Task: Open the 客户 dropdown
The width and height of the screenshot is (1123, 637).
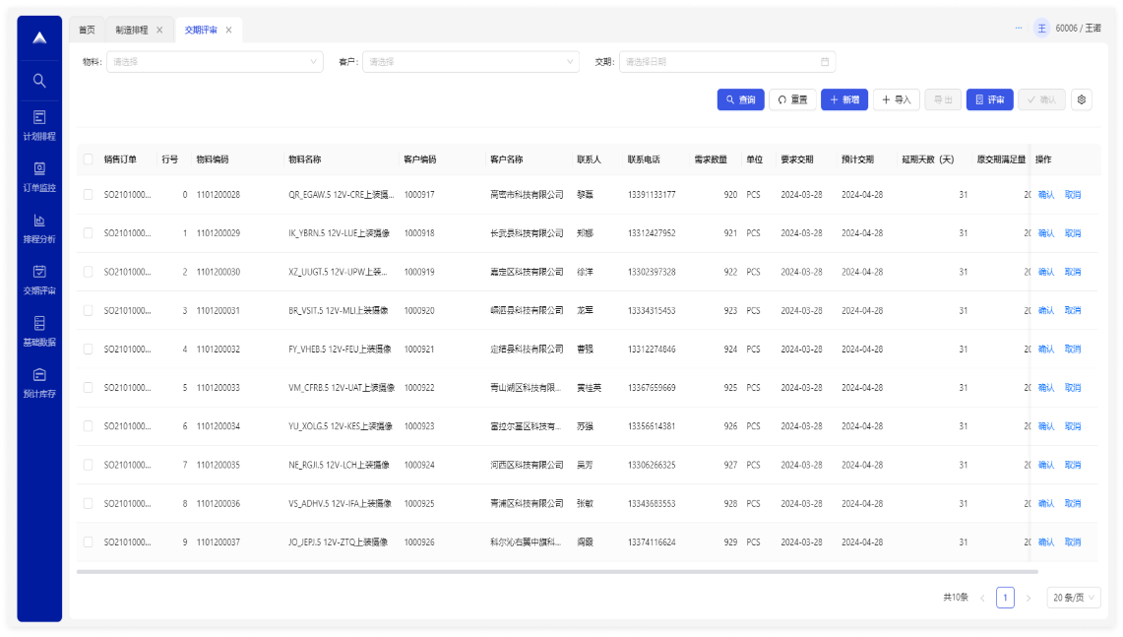Action: pos(470,62)
